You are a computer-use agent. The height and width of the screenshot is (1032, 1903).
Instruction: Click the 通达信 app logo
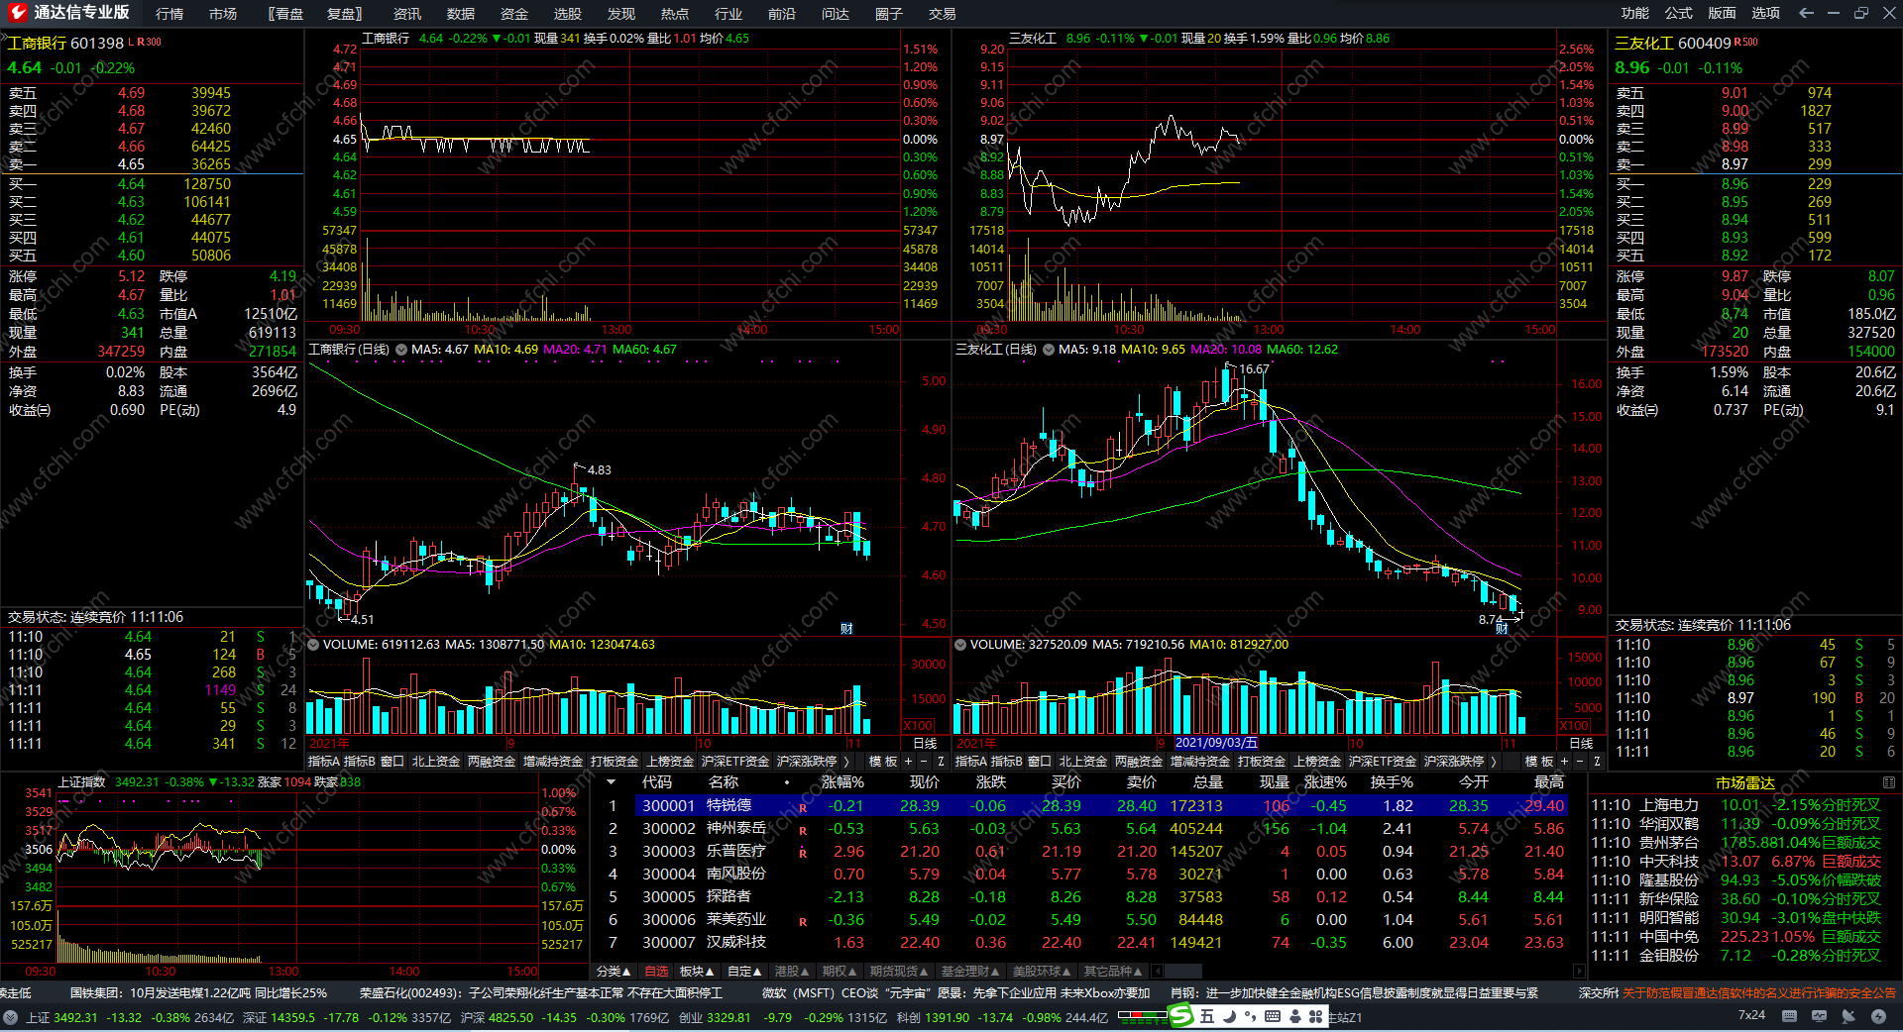[x=17, y=13]
